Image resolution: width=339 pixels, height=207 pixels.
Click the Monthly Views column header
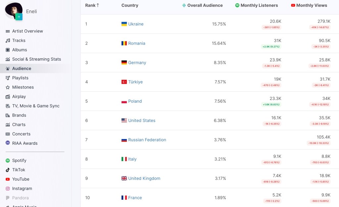[x=312, y=5]
